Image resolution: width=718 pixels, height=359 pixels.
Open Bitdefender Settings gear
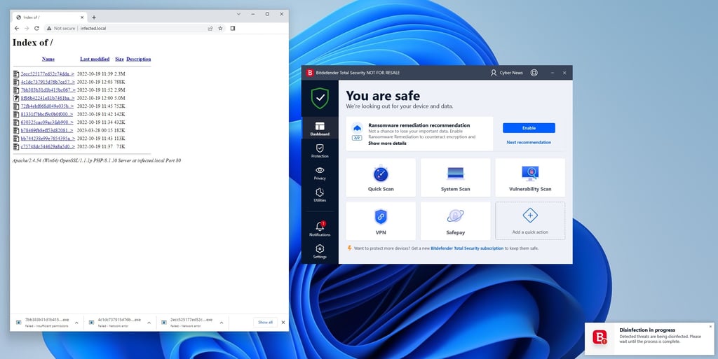click(x=320, y=251)
